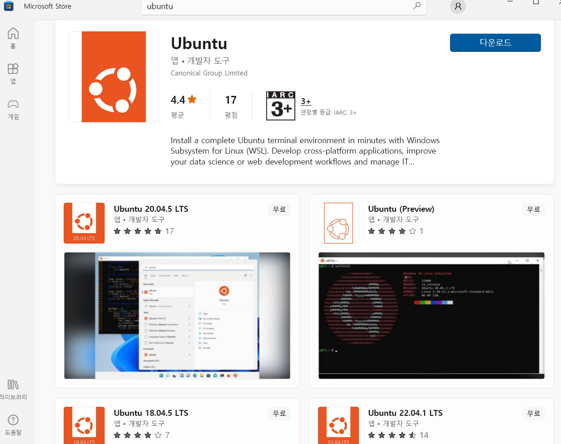Open the Help (도움말) sidebar icon
The width and height of the screenshot is (561, 444).
point(13,425)
